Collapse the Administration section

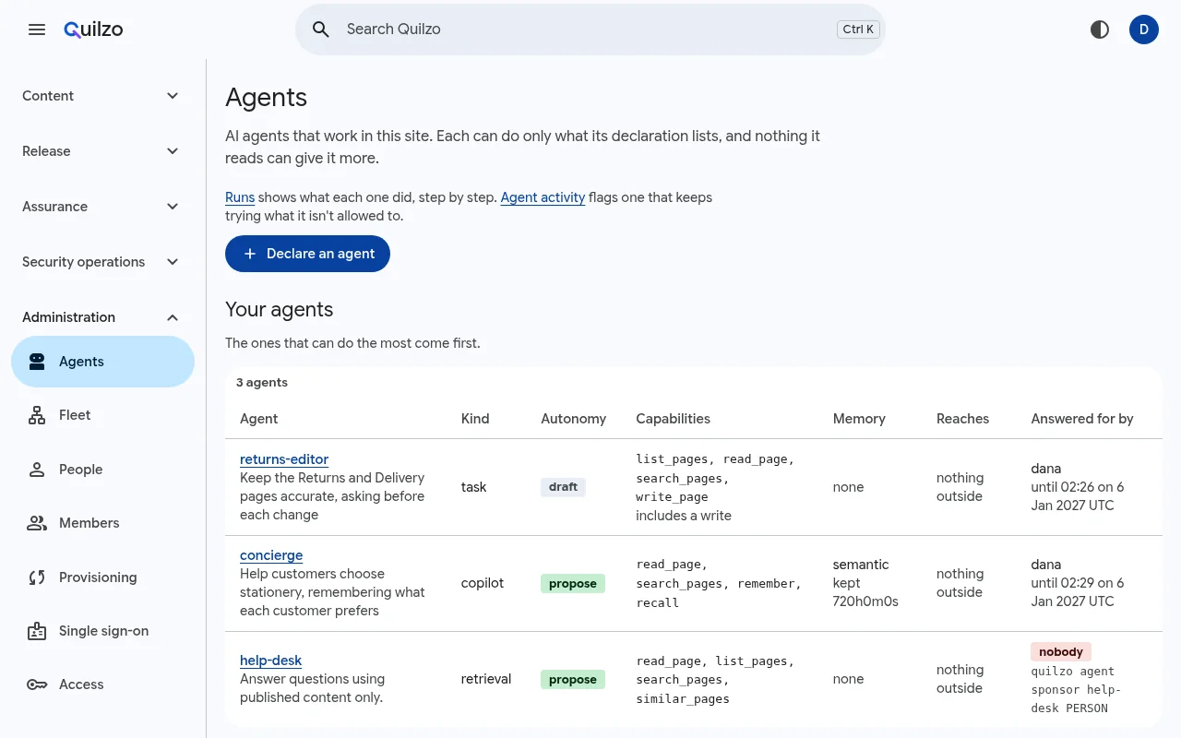[x=102, y=317]
